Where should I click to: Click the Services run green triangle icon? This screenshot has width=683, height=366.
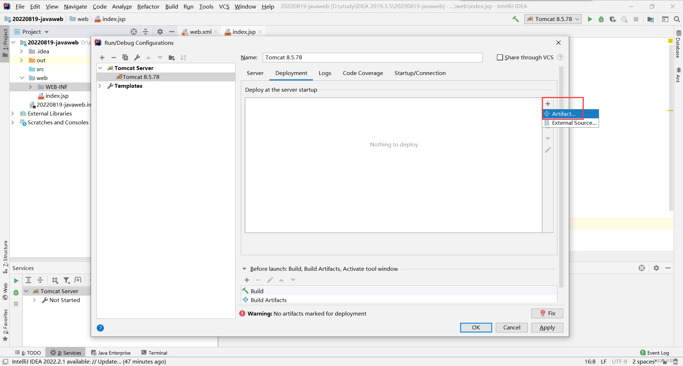pos(16,281)
